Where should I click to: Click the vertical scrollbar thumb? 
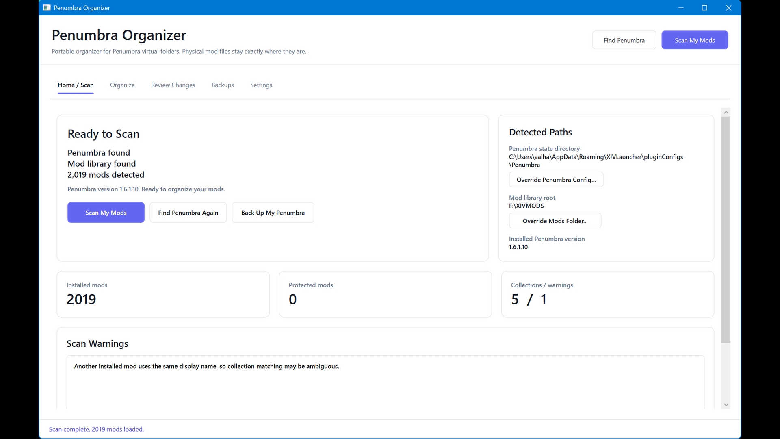[726, 230]
